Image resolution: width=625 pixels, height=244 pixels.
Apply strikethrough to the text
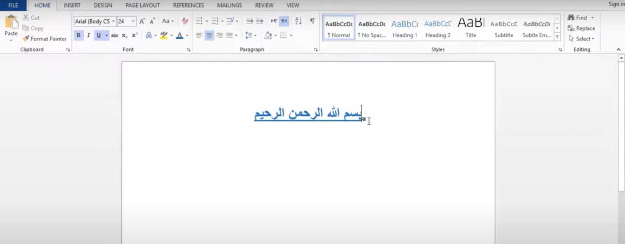click(115, 35)
